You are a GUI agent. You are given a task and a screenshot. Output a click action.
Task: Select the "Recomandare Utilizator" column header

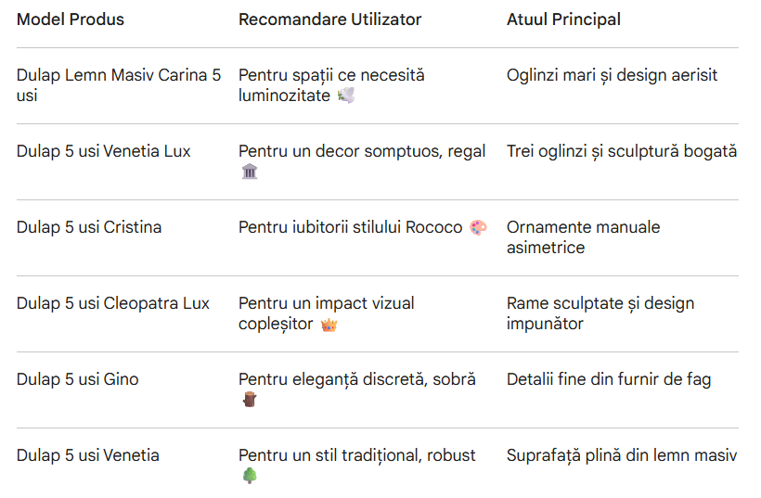[x=329, y=19]
